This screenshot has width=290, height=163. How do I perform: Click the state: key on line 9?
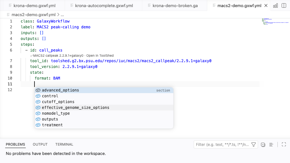[37, 72]
